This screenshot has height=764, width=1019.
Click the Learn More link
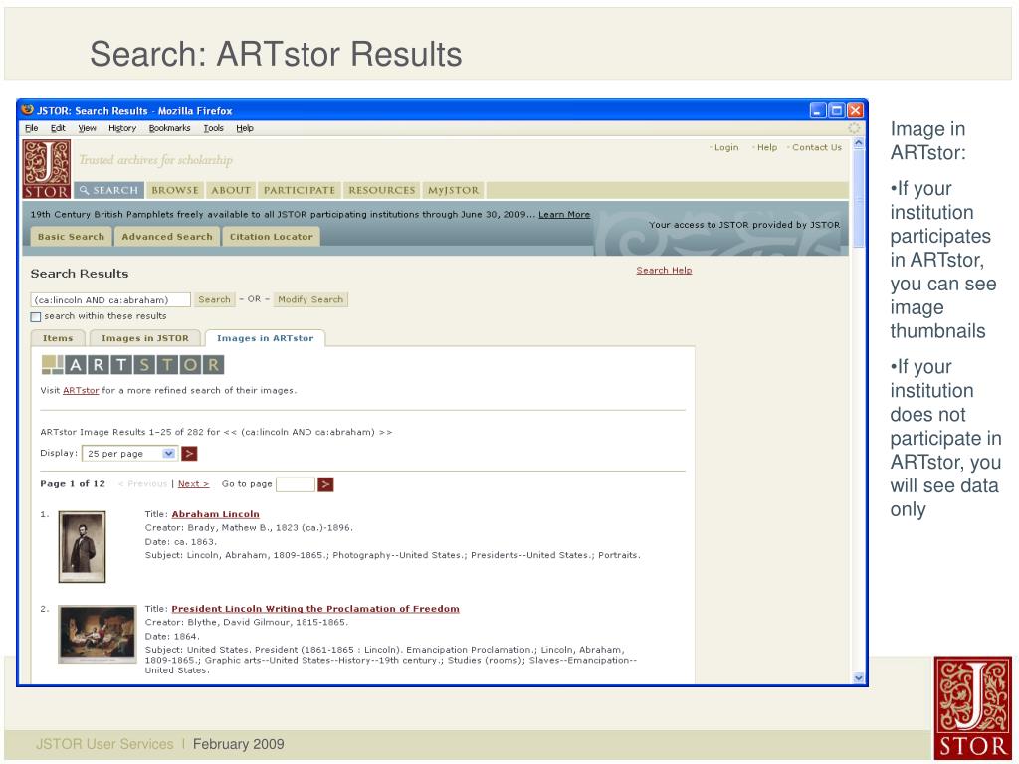tap(564, 215)
